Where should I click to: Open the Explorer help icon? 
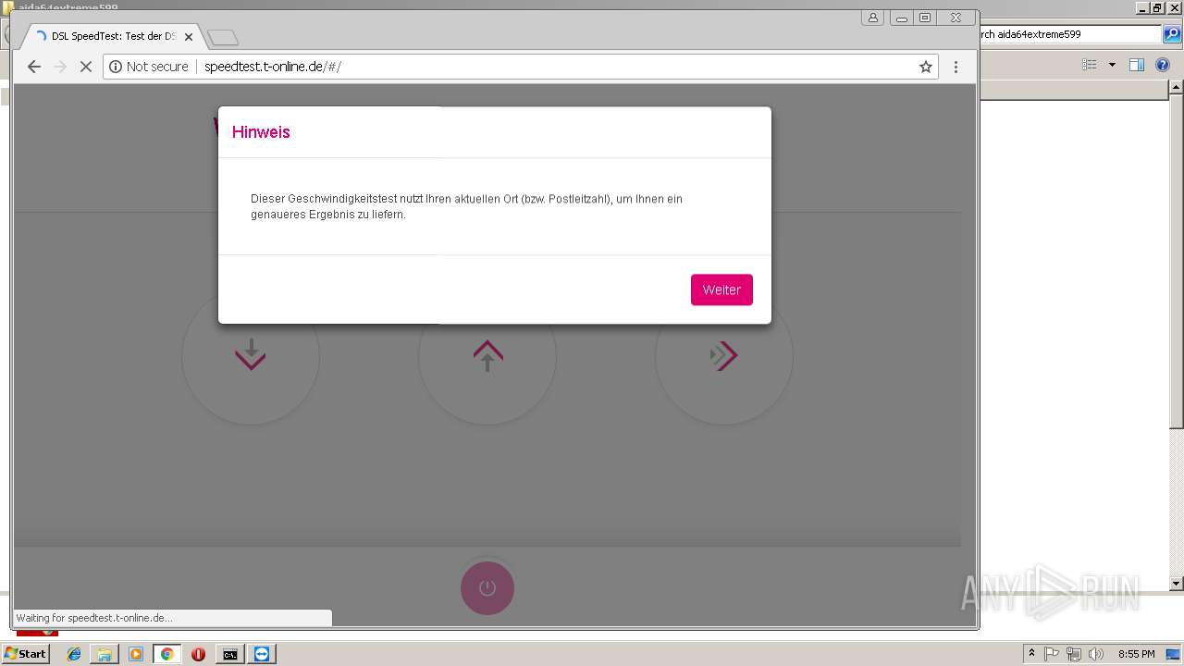click(x=1163, y=65)
